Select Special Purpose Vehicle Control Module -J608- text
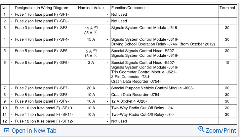The width and height of the screenshot is (241, 138). tap(152, 88)
